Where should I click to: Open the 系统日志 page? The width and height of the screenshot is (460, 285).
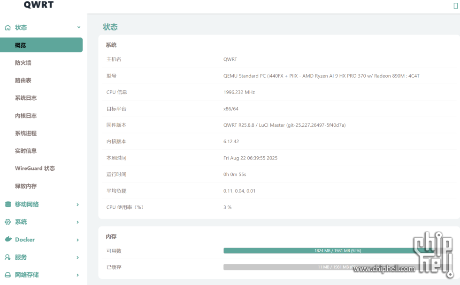tap(26, 98)
